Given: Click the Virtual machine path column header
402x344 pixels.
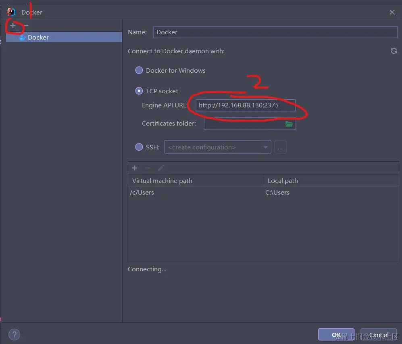Looking at the screenshot, I should click(x=196, y=181).
